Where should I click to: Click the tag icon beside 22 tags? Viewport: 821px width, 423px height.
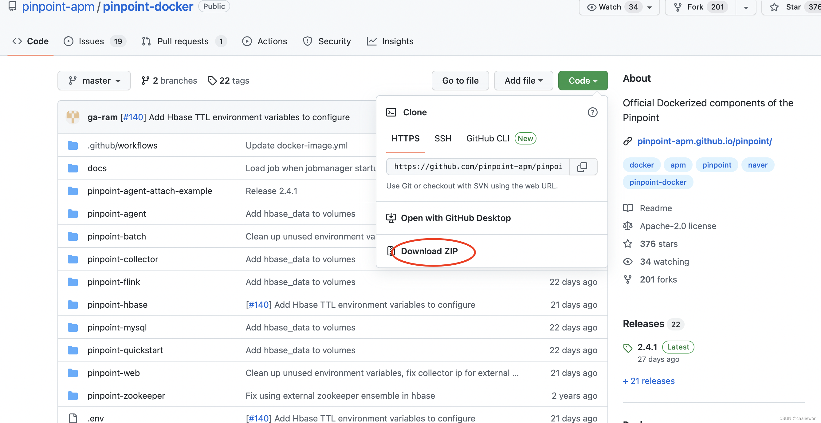(x=212, y=81)
